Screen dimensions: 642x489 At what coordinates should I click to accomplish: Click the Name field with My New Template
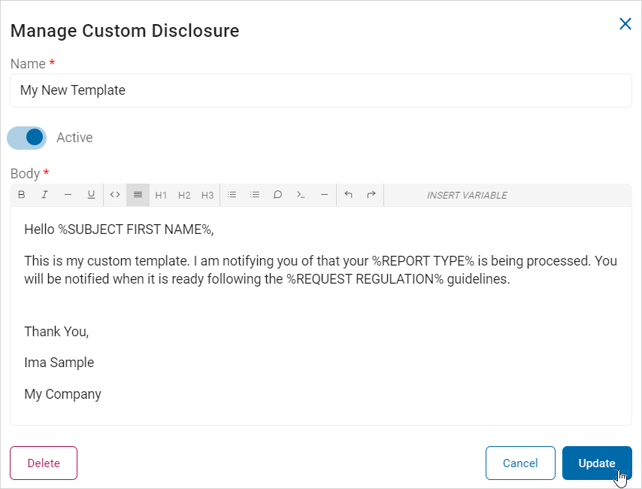point(320,90)
